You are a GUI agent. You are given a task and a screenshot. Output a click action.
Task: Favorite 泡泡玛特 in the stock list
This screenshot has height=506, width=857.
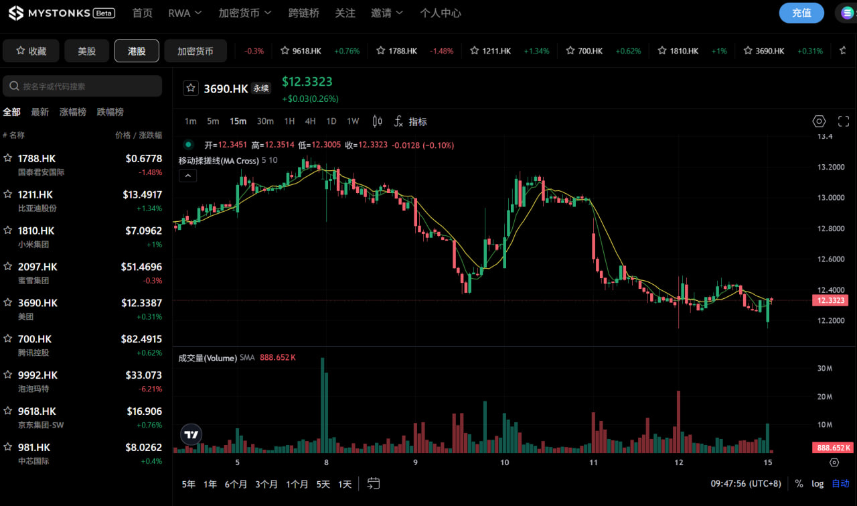click(8, 375)
